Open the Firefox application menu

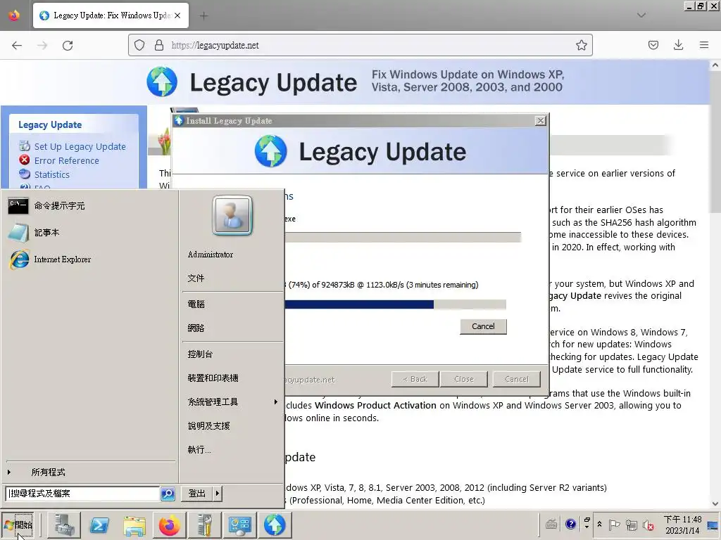click(x=704, y=45)
